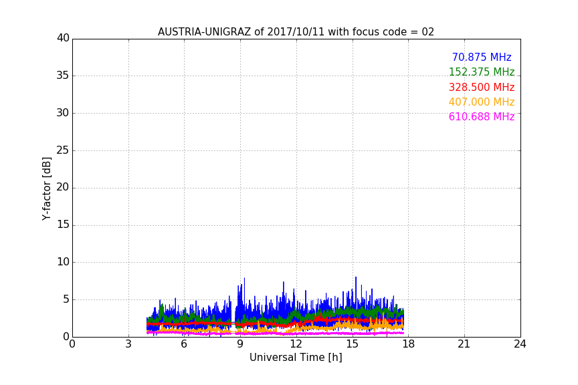Image resolution: width=578 pixels, height=385 pixels.
Task: Click the y-axis tick label 10
Action: pos(63,262)
